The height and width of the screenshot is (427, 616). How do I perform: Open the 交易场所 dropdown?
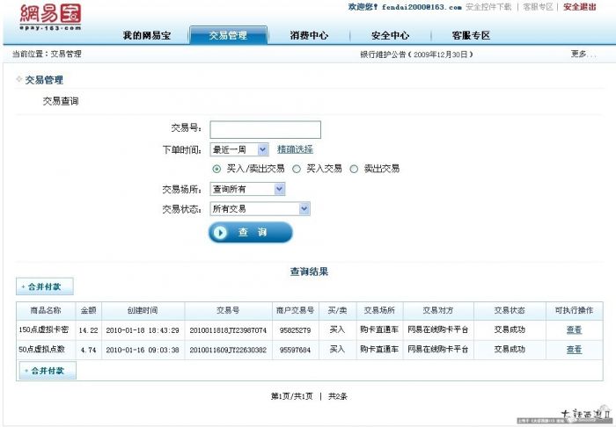click(247, 189)
